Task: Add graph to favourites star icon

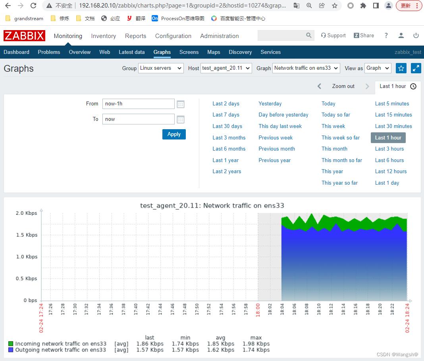Action: (401, 68)
